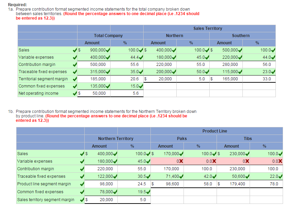Click the green check next to 135,000
303x220 pixels.
pyautogui.click(x=108, y=86)
